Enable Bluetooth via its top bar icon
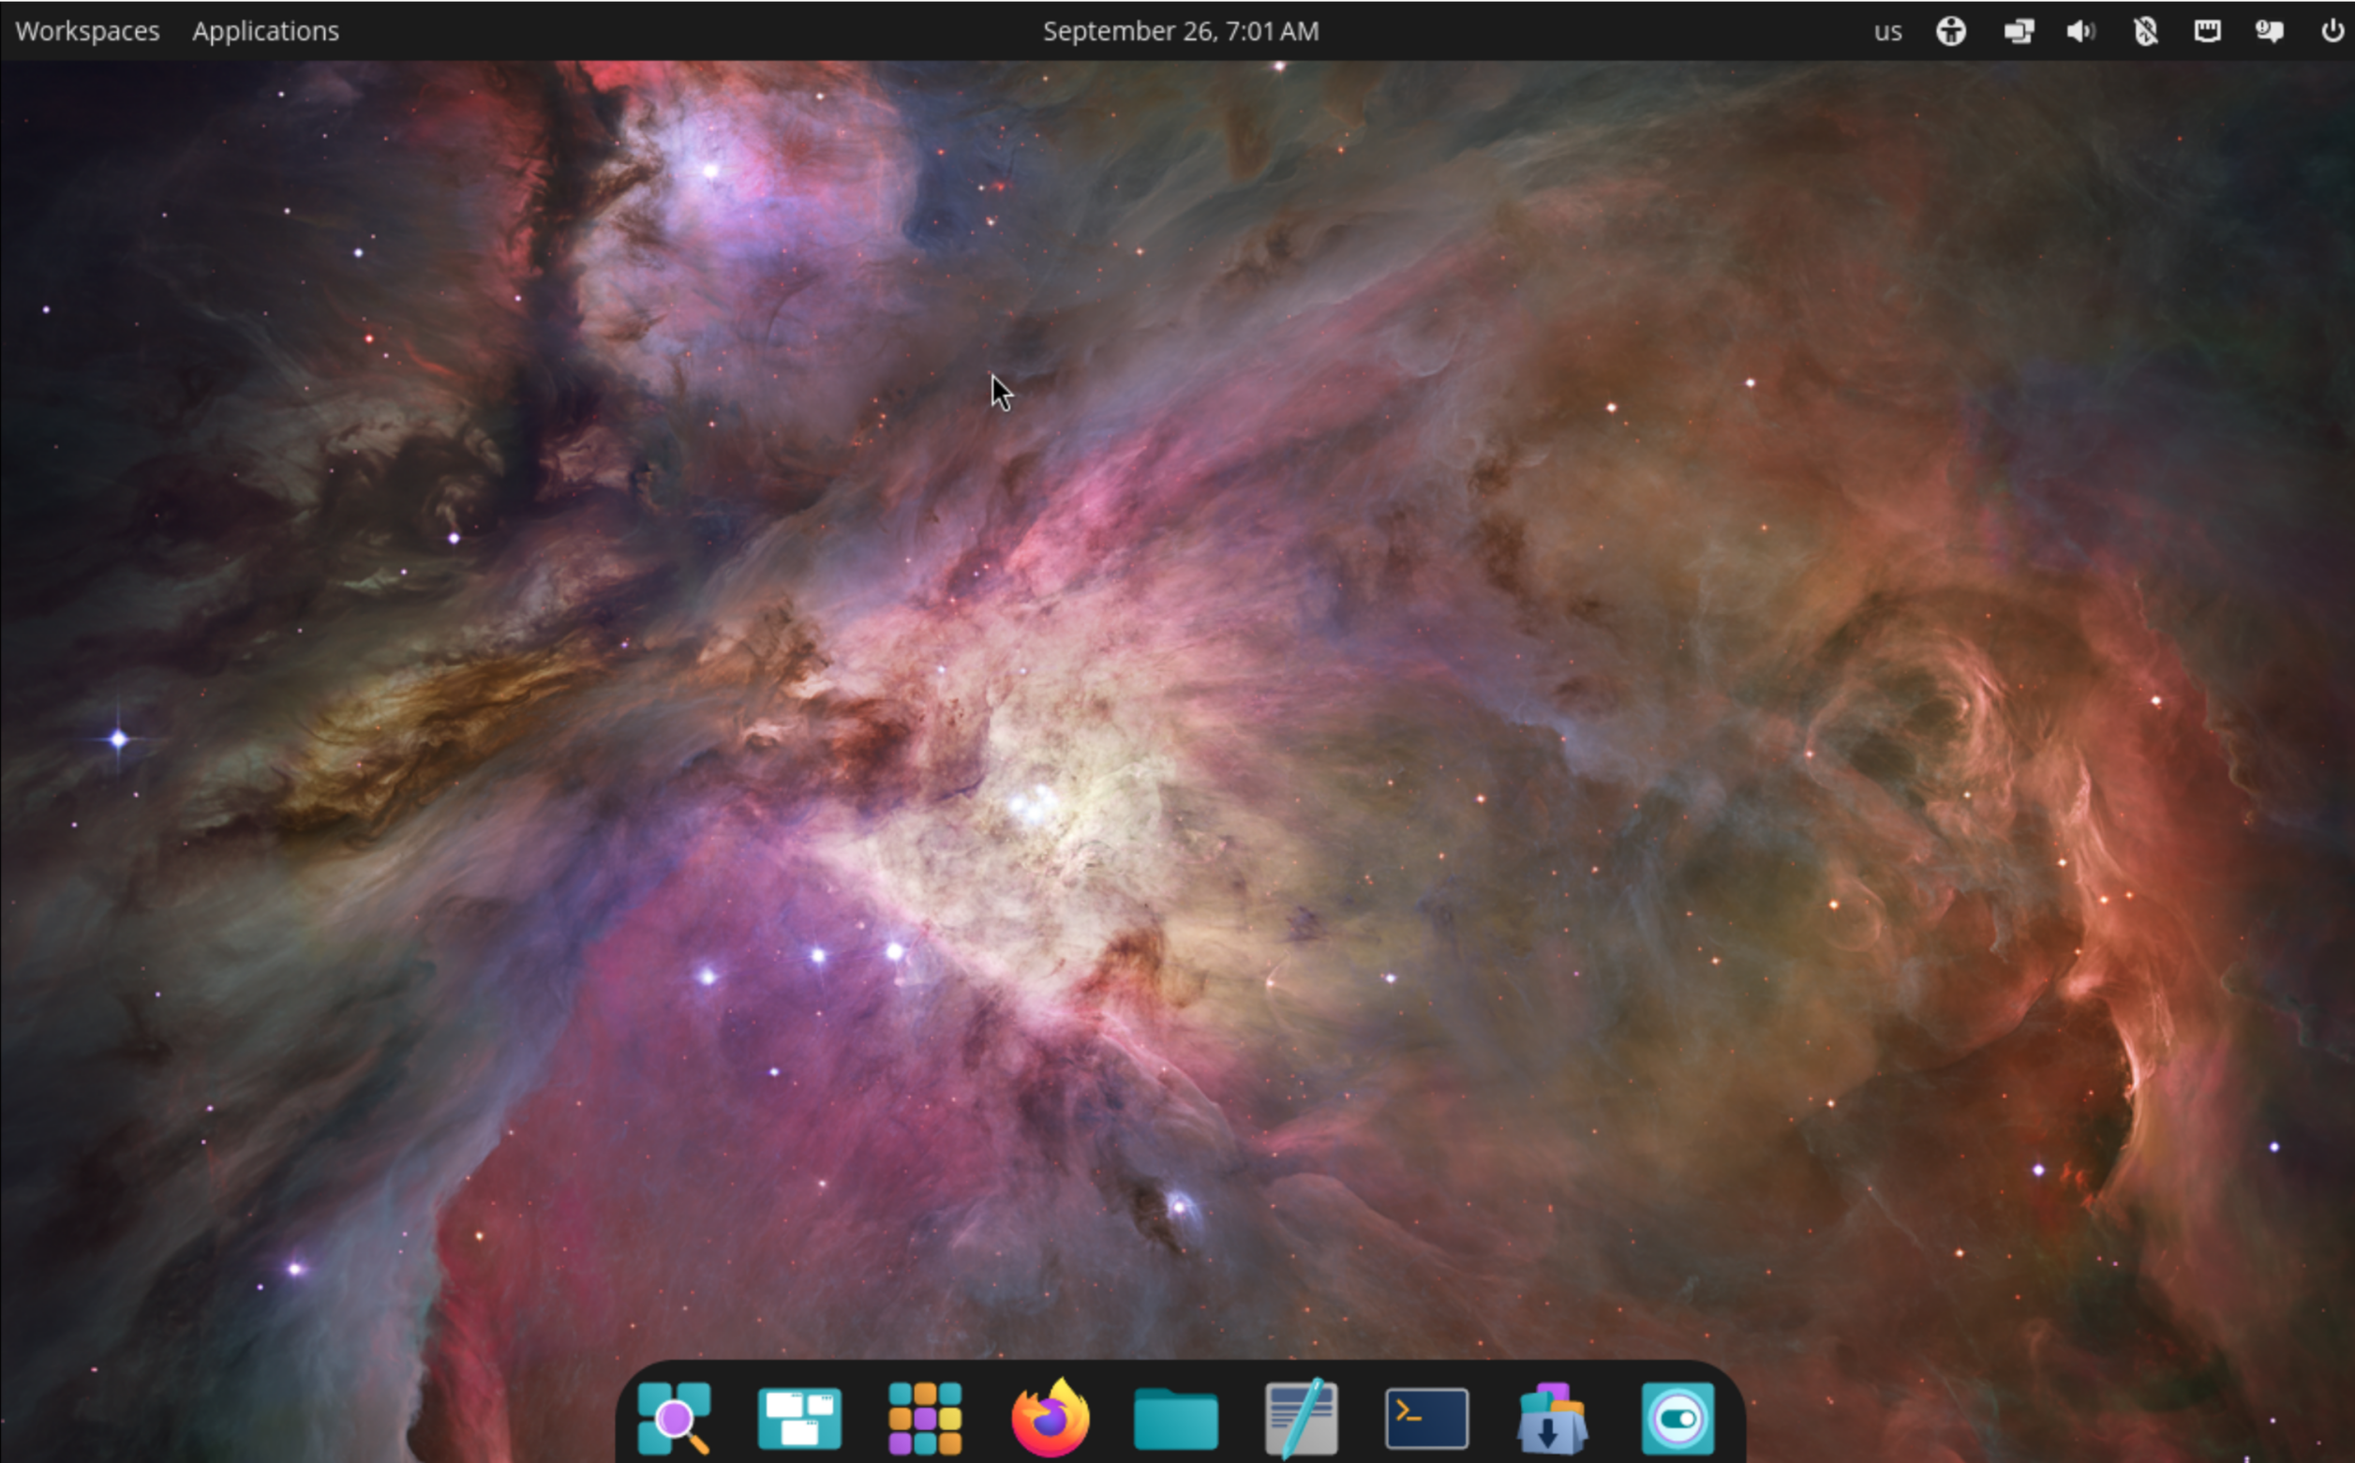 click(x=2144, y=30)
